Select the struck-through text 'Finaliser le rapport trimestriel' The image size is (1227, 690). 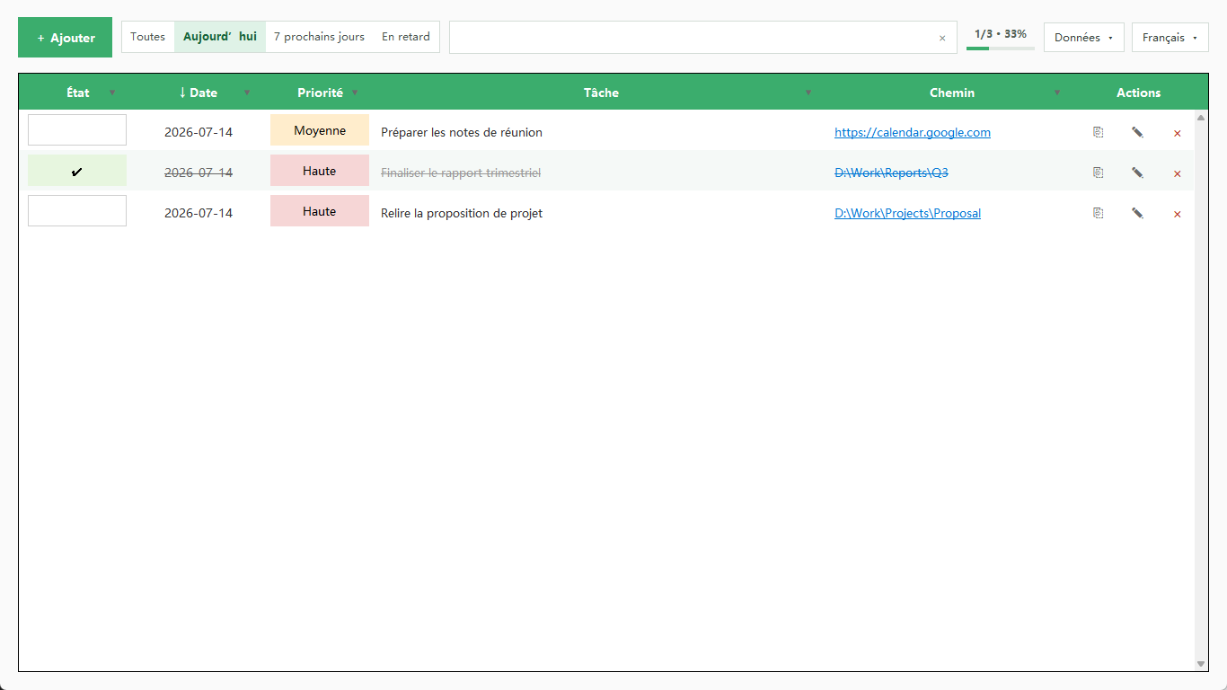pyautogui.click(x=461, y=172)
